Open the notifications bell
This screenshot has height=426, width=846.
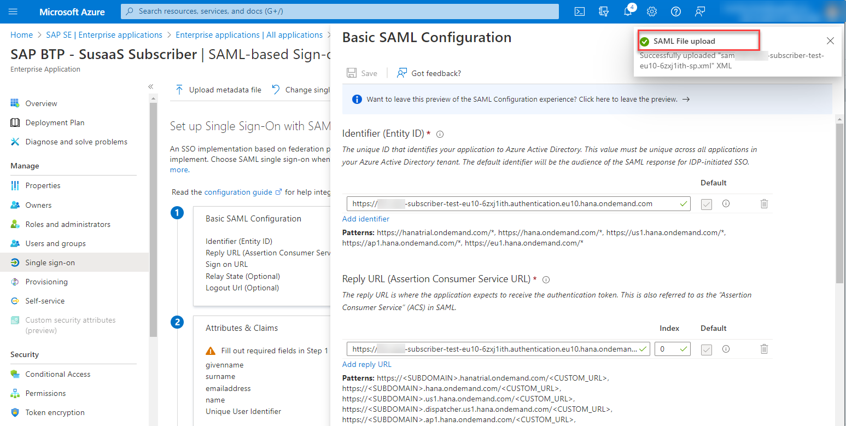tap(628, 11)
